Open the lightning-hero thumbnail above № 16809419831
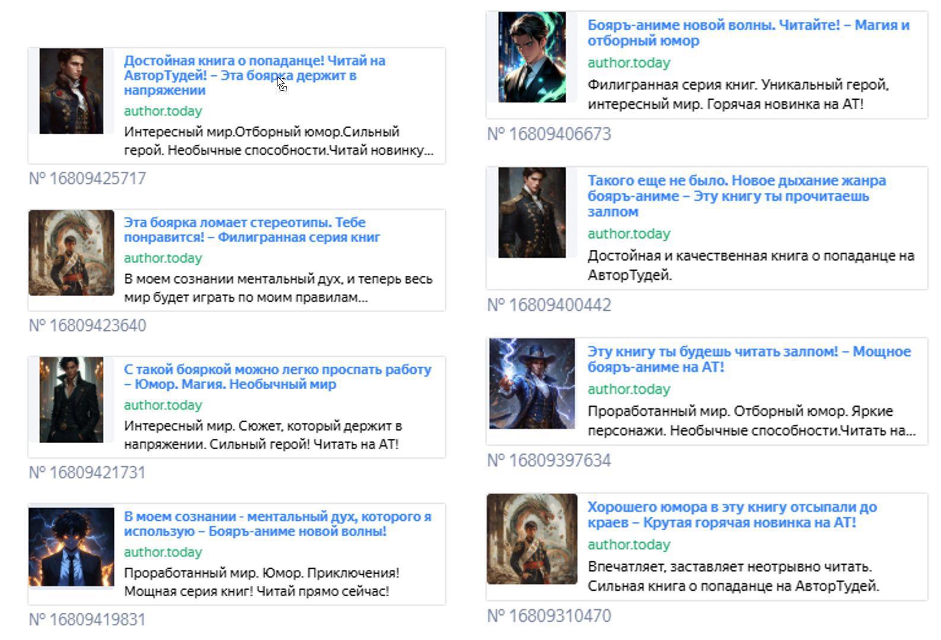Viewport: 941px width, 640px height. click(71, 546)
